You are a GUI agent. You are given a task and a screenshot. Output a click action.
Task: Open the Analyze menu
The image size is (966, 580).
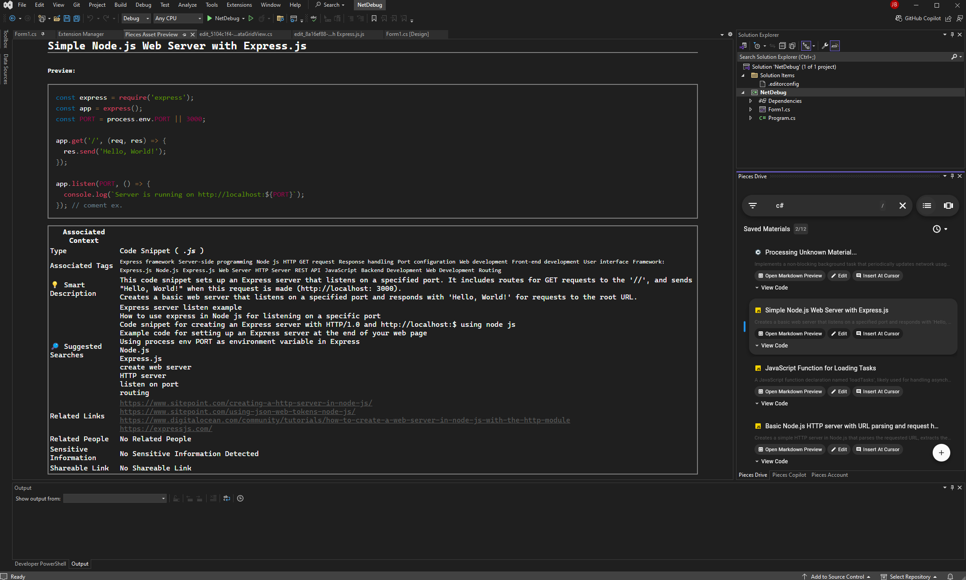click(187, 5)
